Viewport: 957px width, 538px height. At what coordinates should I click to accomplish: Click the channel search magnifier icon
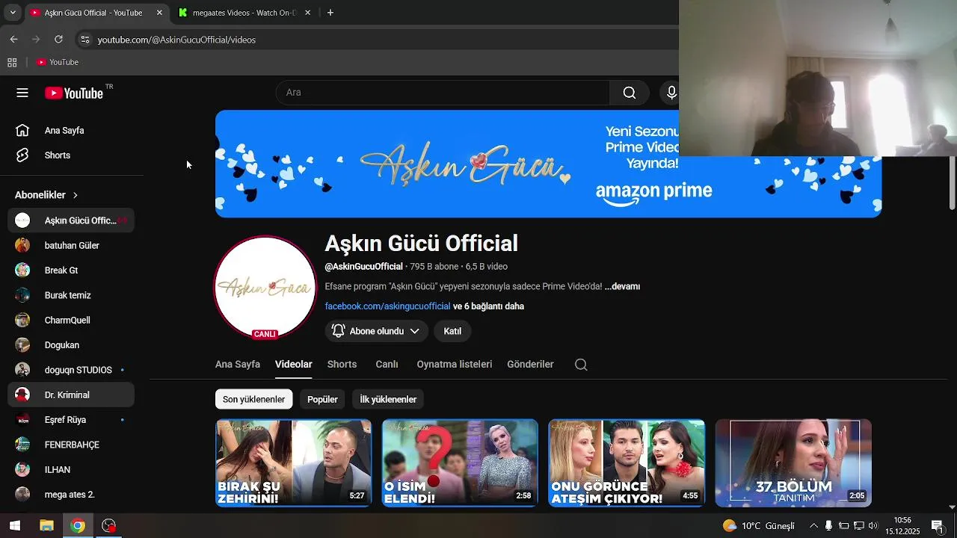click(x=581, y=365)
